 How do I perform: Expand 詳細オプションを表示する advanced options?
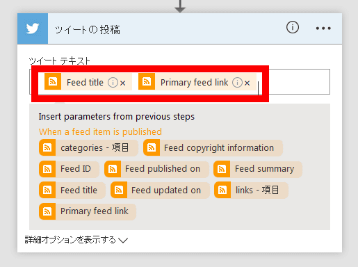(x=76, y=240)
